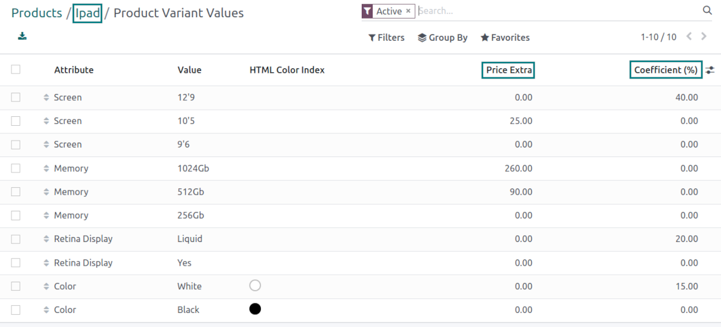Click the 12'9 value cell
Image resolution: width=721 pixels, height=327 pixels.
pyautogui.click(x=185, y=98)
